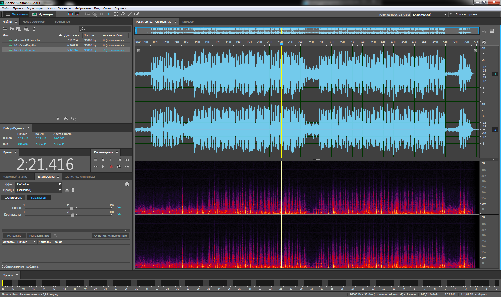Click the Порог threshold slider handle

[71, 208]
